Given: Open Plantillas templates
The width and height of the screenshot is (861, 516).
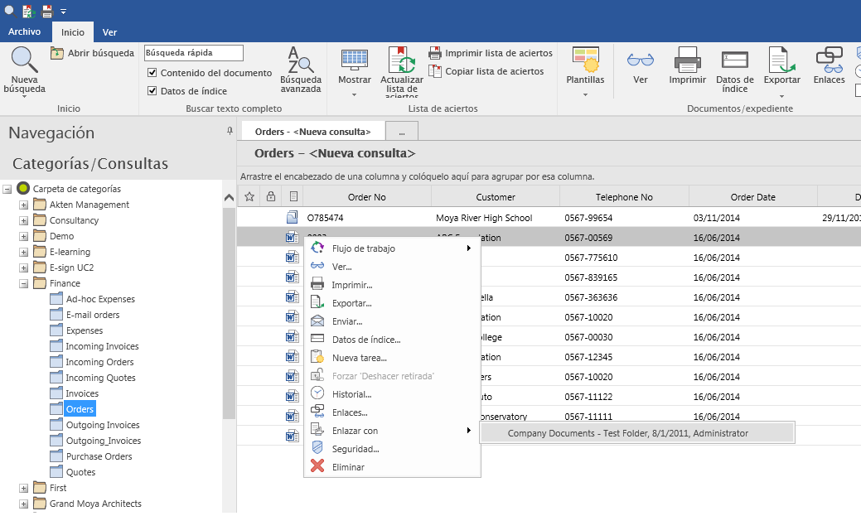Looking at the screenshot, I should point(585,72).
